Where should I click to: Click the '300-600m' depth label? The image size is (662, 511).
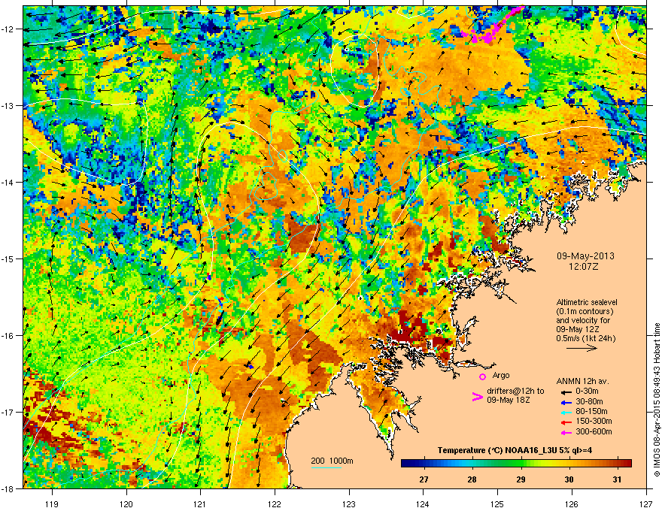click(x=594, y=431)
